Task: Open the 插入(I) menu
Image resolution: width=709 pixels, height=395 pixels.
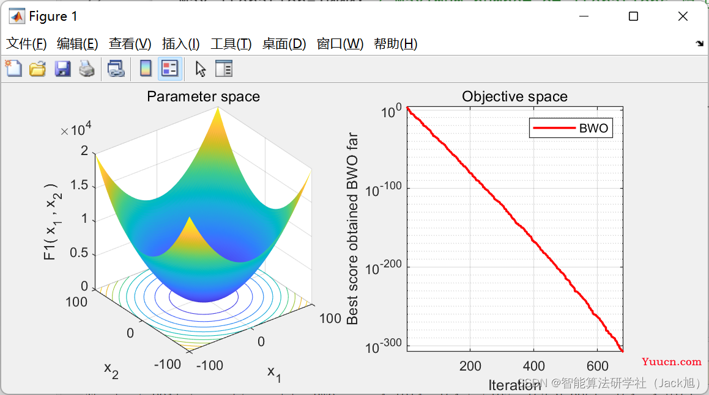Action: (x=181, y=44)
